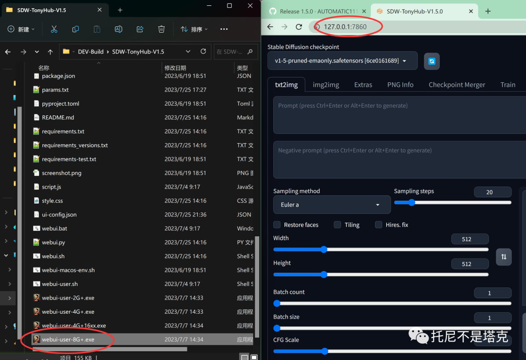Open the three-dots more options menu
Screen dimensions: 526x360
coord(224,29)
